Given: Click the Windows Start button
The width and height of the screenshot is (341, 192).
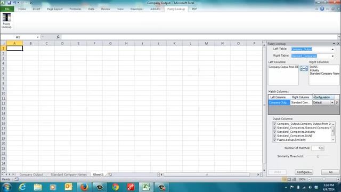Looking at the screenshot, I should click(x=6, y=187).
